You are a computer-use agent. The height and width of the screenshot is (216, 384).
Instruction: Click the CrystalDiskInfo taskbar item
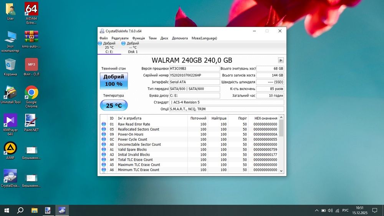[x=62, y=210]
